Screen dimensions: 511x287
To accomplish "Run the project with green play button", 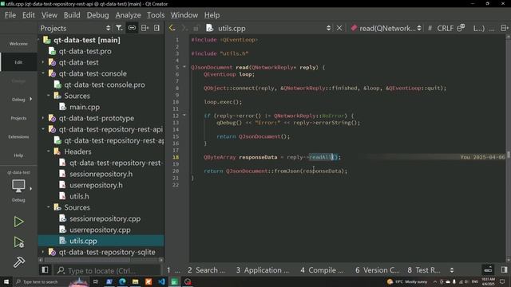I will pyautogui.click(x=18, y=222).
